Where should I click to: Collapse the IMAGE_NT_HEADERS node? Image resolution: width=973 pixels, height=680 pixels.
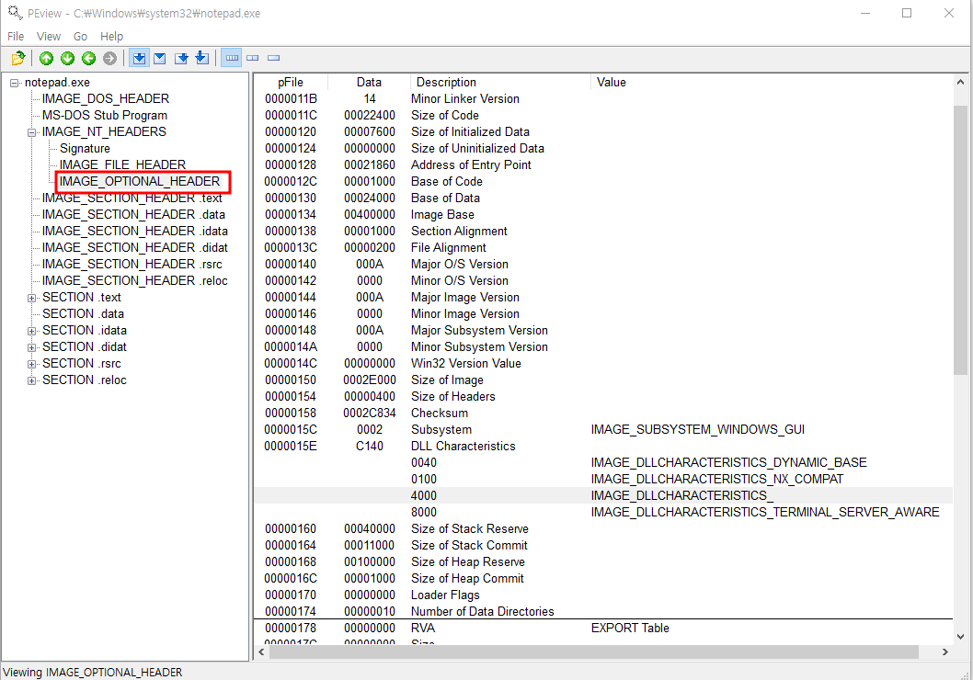[31, 132]
